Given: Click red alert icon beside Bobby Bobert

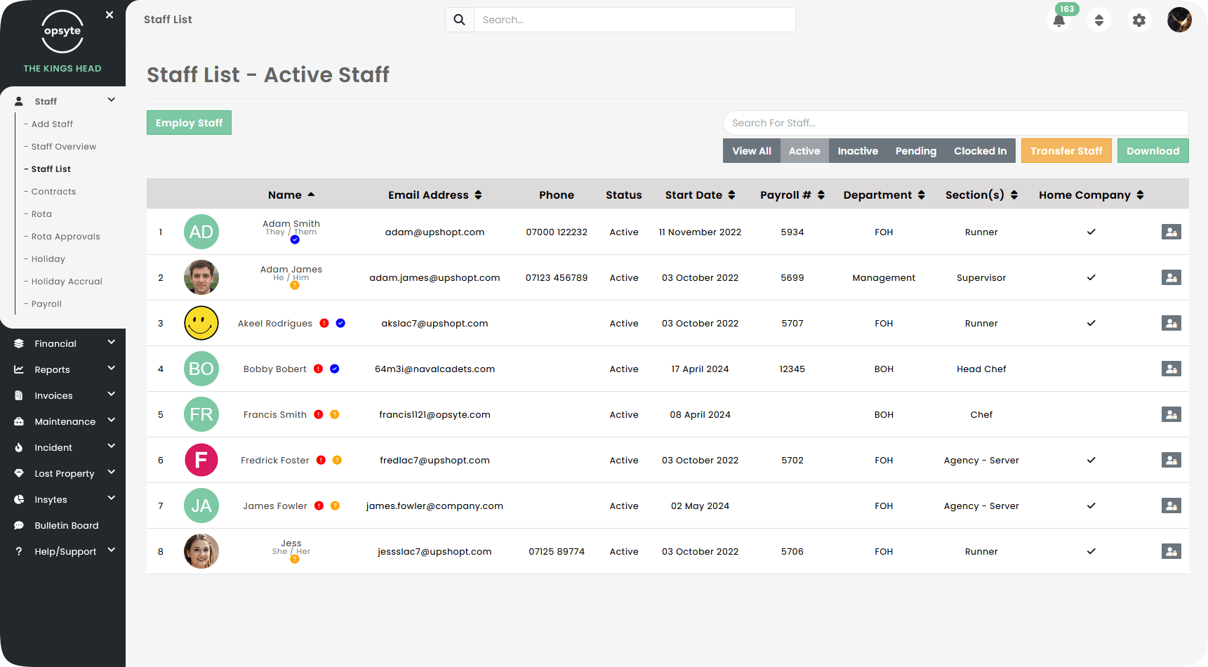Looking at the screenshot, I should pyautogui.click(x=319, y=369).
